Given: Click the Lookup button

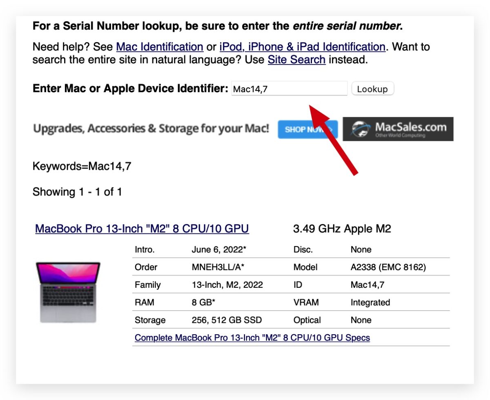Looking at the screenshot, I should coord(372,89).
